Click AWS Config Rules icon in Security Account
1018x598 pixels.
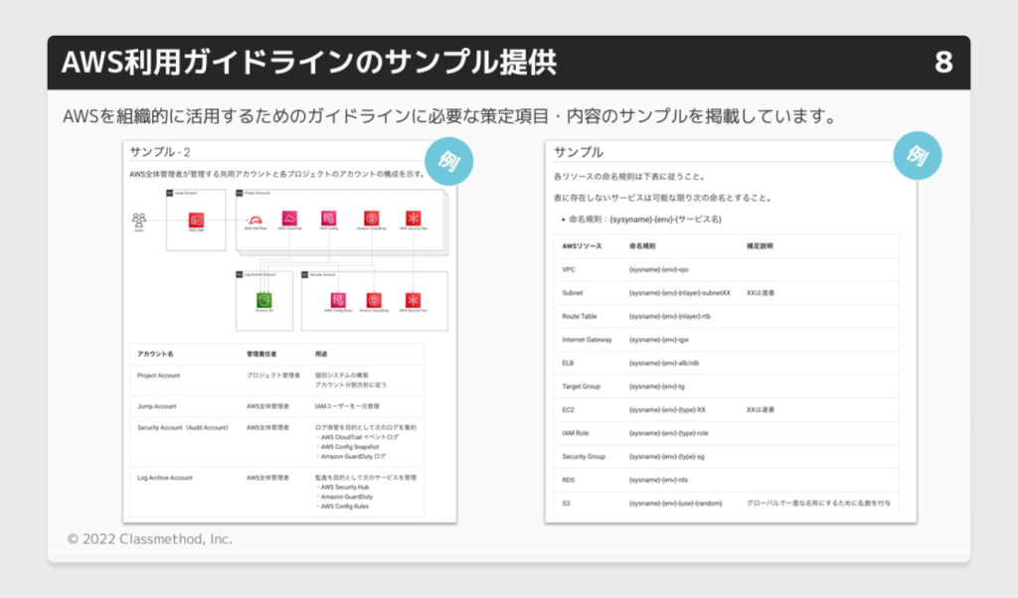pos(336,299)
